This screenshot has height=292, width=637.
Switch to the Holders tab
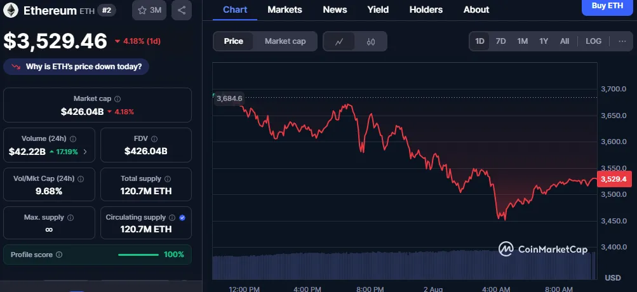426,10
